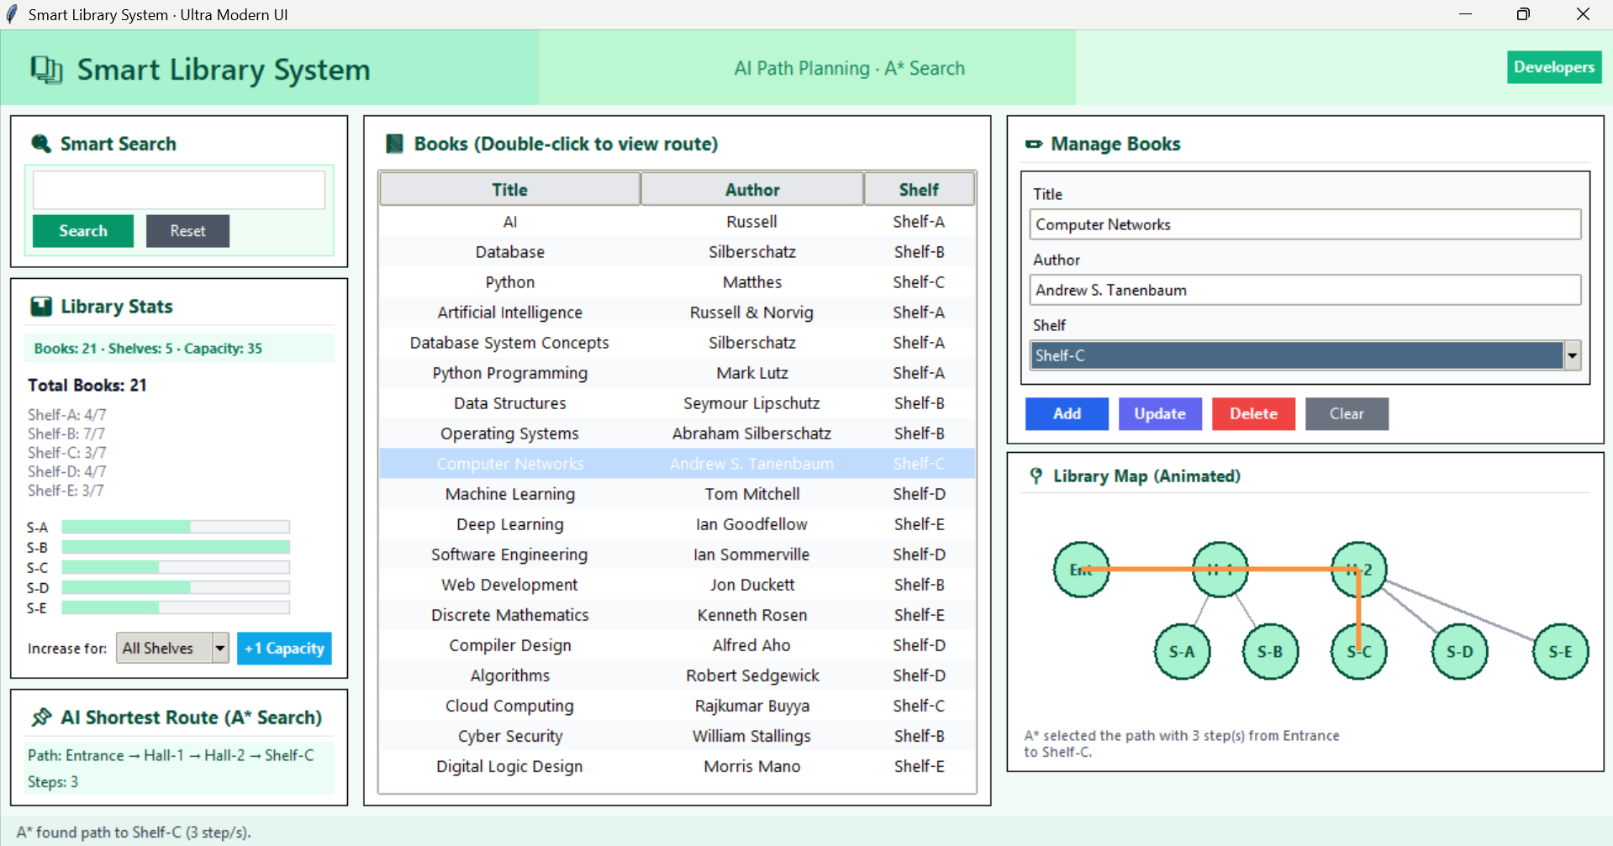Image resolution: width=1613 pixels, height=846 pixels.
Task: Open the Shelf dropdown in Manage Books
Action: click(1572, 355)
